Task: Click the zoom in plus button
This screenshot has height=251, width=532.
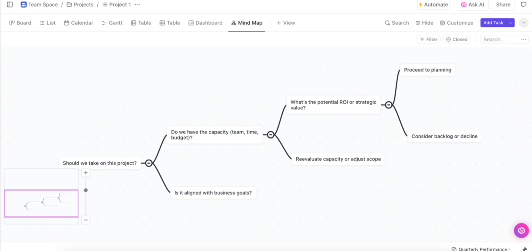Action: [86, 173]
